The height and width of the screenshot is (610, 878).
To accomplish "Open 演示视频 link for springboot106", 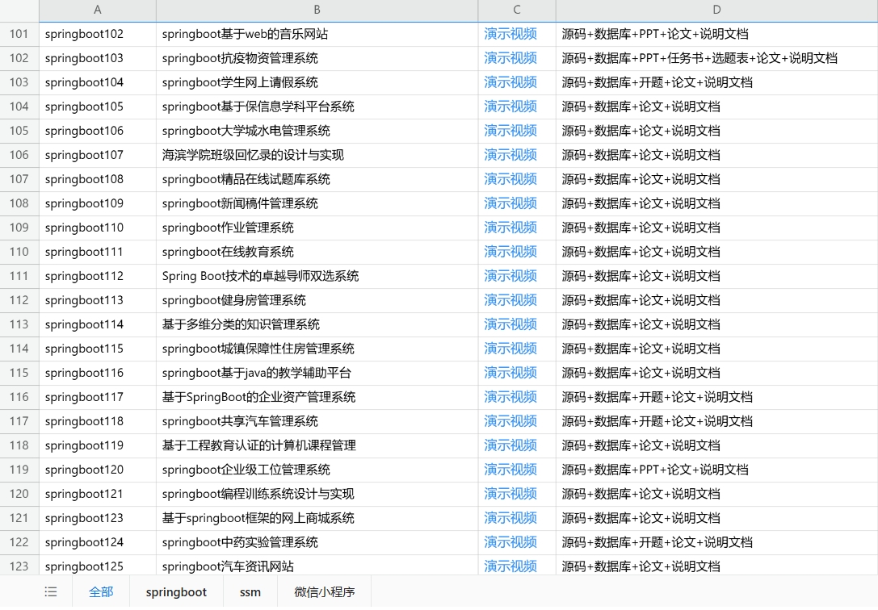I will (x=510, y=131).
